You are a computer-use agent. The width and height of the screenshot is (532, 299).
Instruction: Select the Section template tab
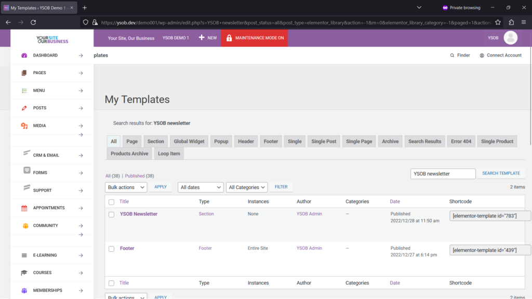click(x=156, y=141)
